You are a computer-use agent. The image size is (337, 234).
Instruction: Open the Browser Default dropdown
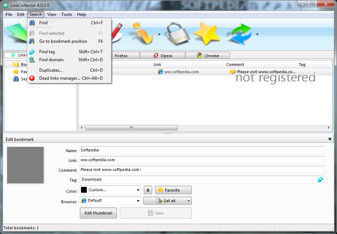click(110, 201)
